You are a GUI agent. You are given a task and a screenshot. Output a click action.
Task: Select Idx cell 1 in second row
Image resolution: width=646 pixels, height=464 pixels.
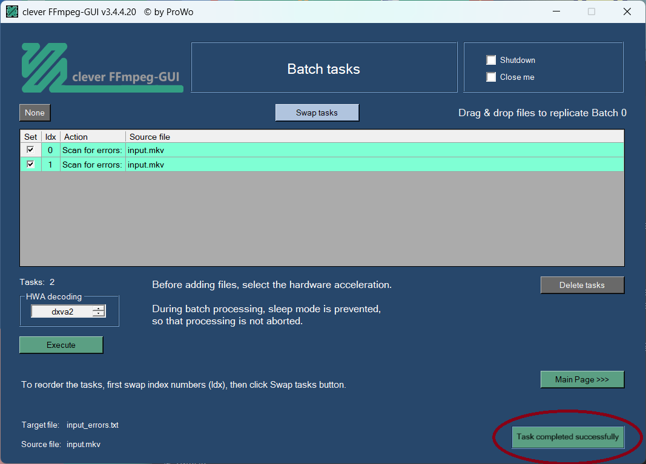coord(50,165)
